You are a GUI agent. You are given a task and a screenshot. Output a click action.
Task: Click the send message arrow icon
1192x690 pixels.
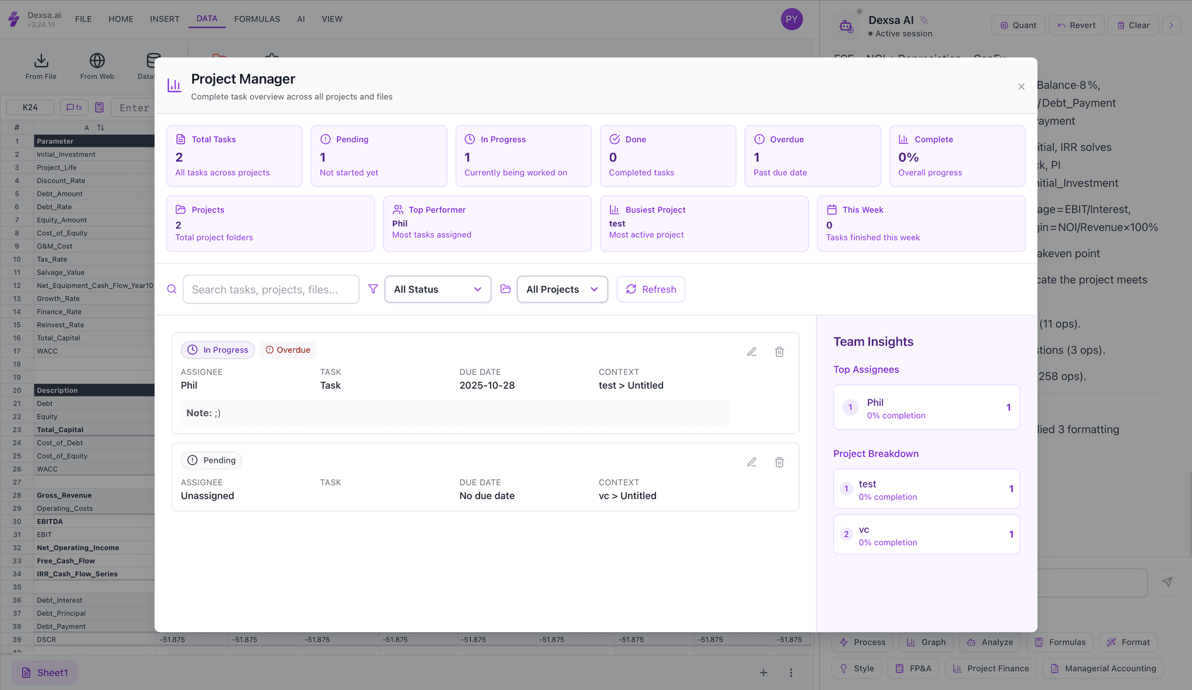[1167, 582]
